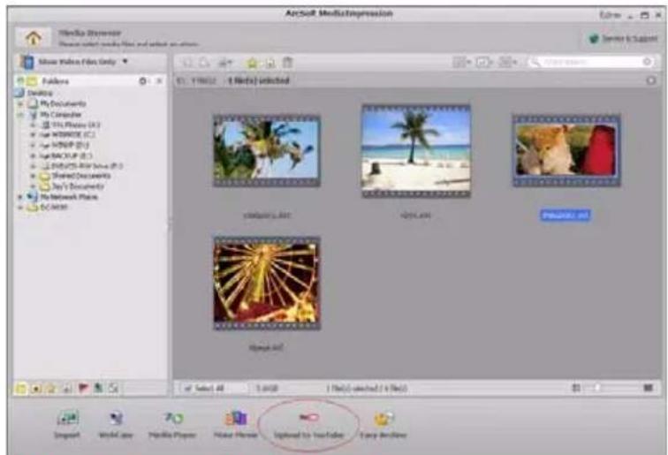Click the small thumbnails icon
Screen dimensions: 668x455
[x=576, y=388]
